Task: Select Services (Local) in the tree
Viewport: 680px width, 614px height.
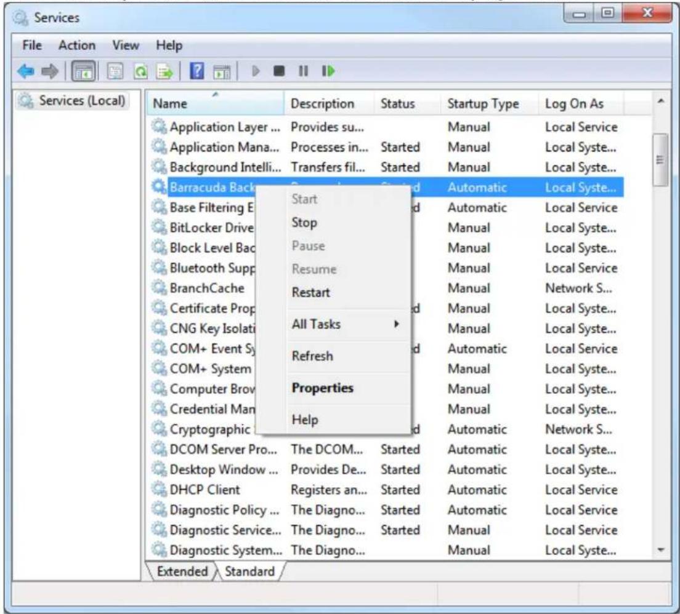Action: point(73,100)
